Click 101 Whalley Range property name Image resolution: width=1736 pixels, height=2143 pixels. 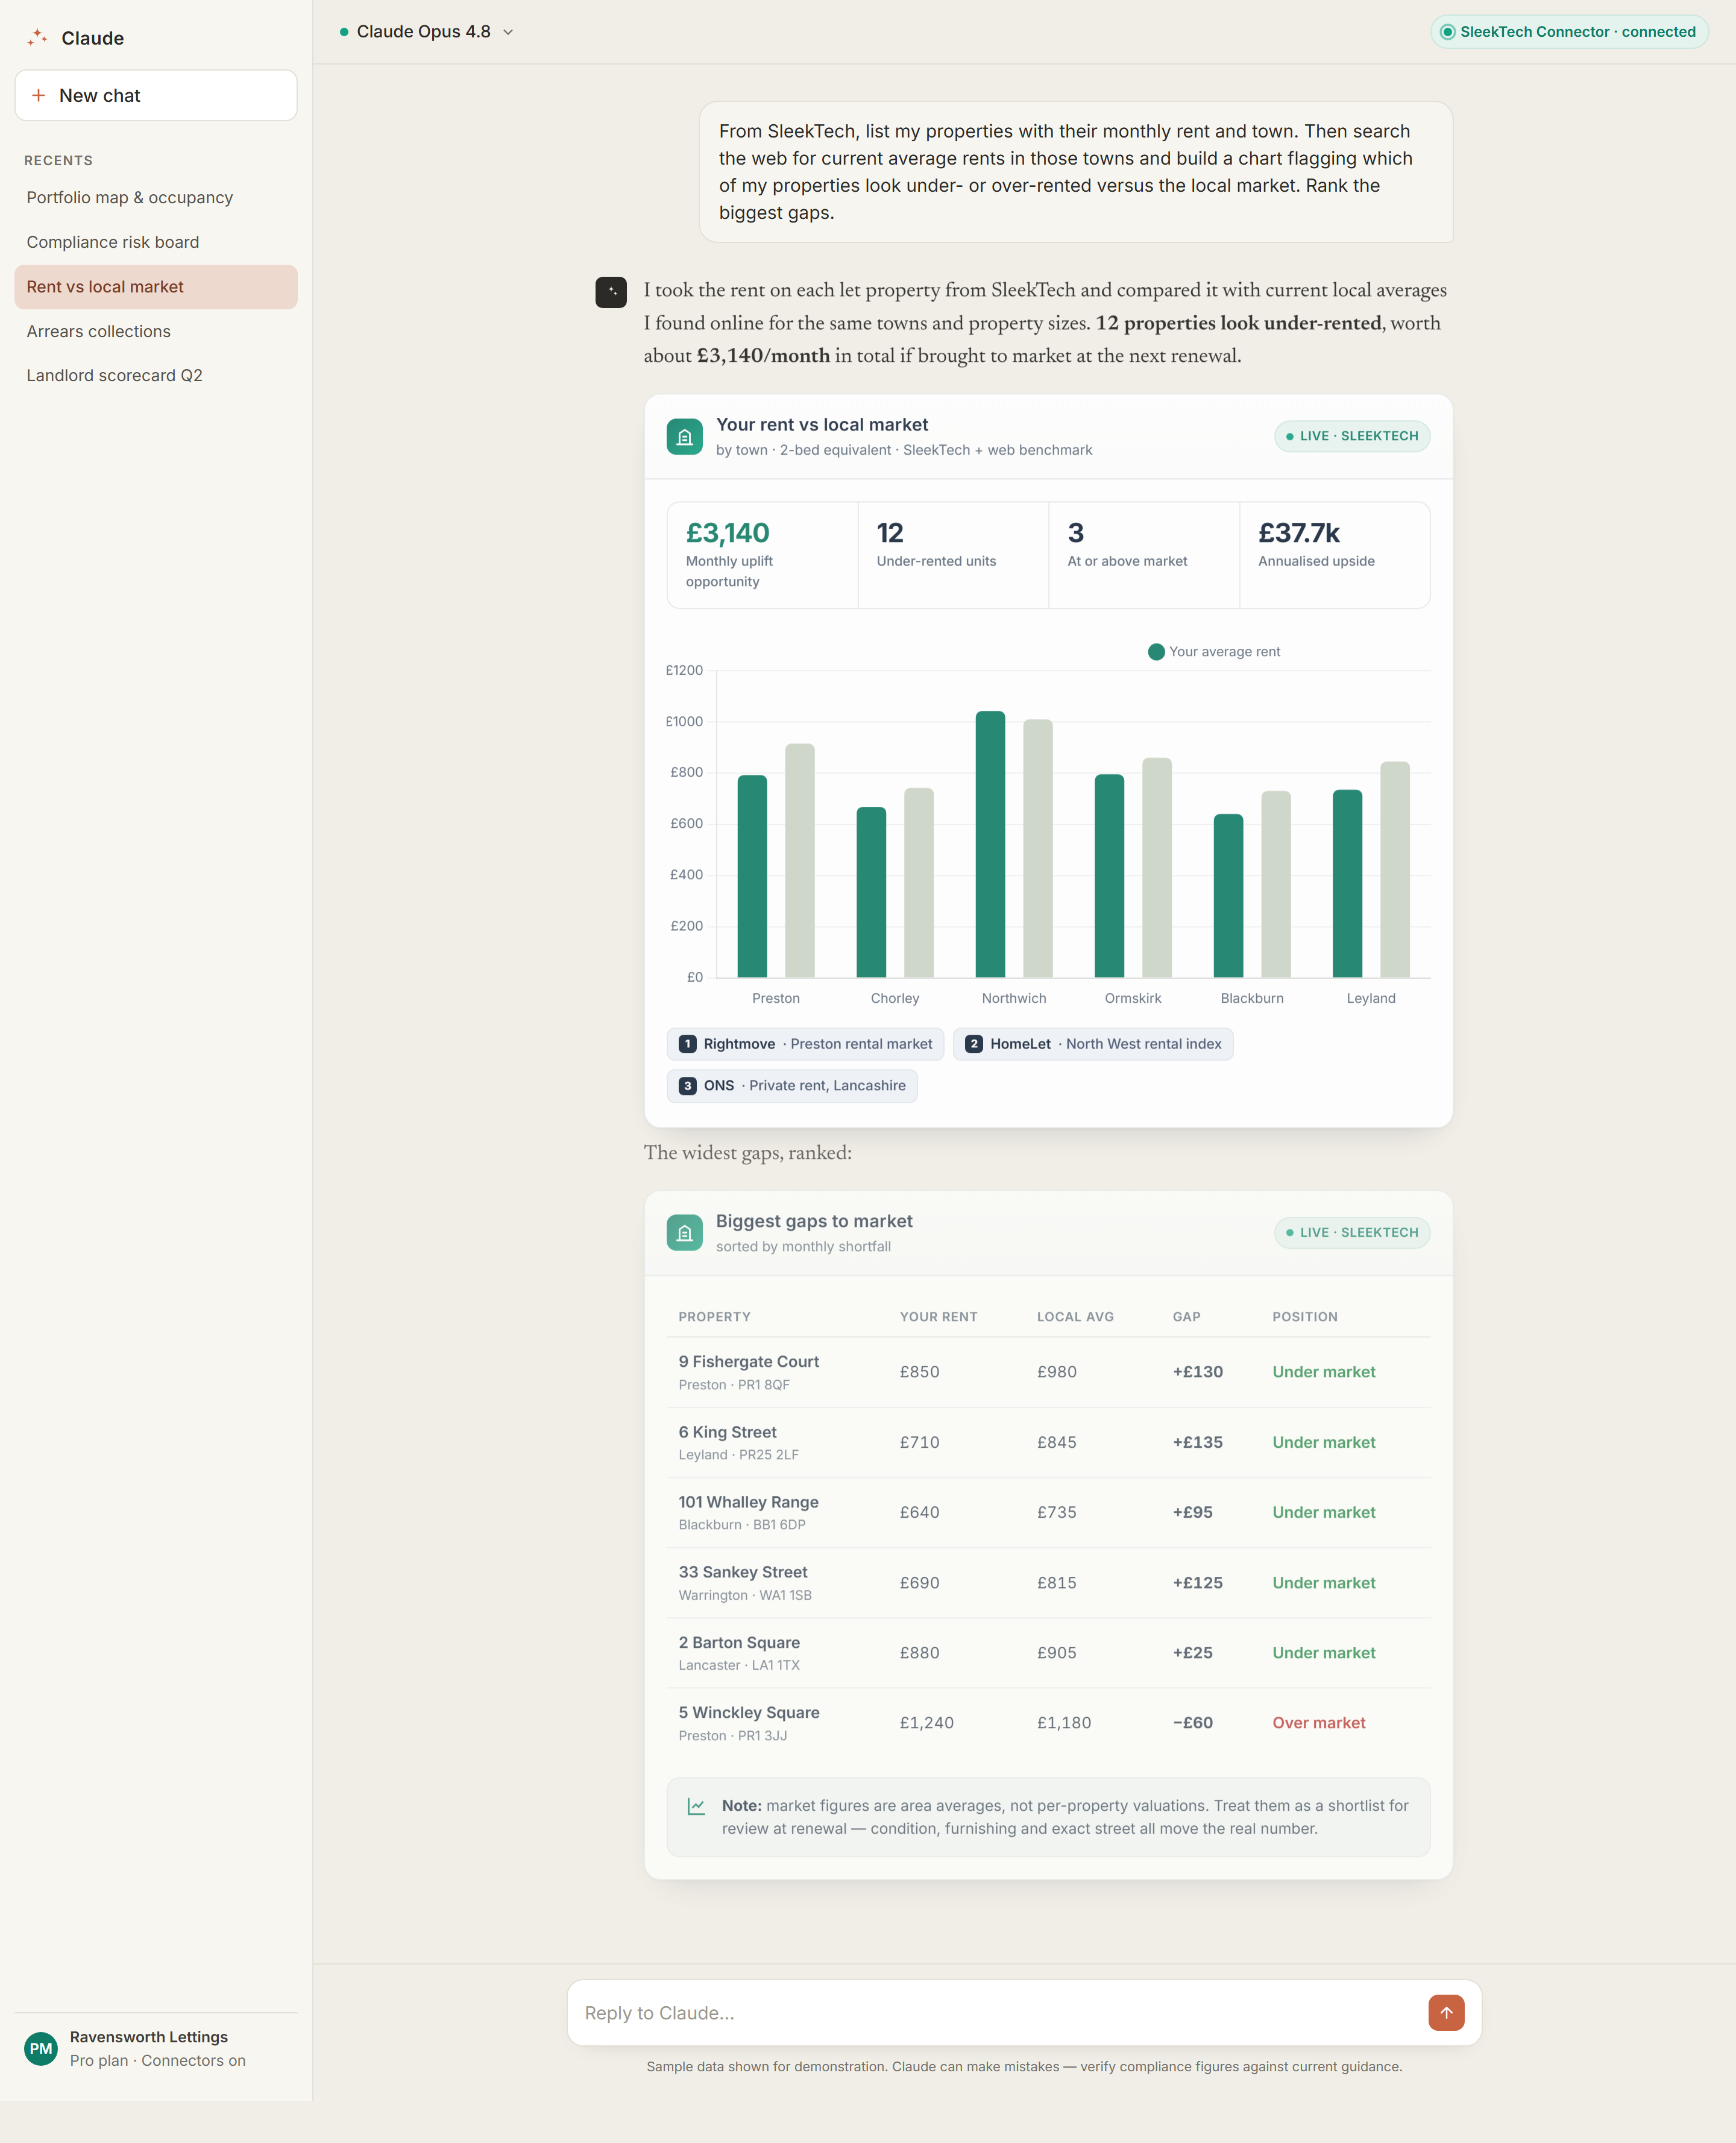pos(748,1501)
